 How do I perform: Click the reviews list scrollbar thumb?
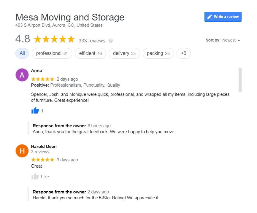[240, 80]
